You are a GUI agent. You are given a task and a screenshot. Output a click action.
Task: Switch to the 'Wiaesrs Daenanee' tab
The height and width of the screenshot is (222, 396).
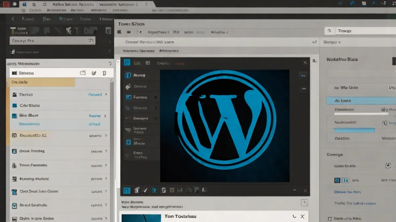point(139,51)
